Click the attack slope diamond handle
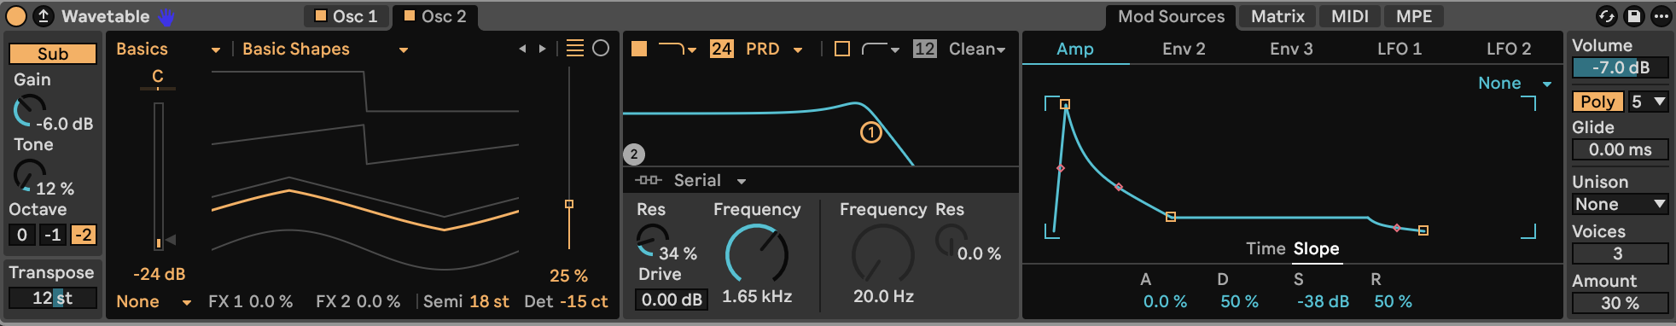The image size is (1676, 326). tap(1061, 168)
